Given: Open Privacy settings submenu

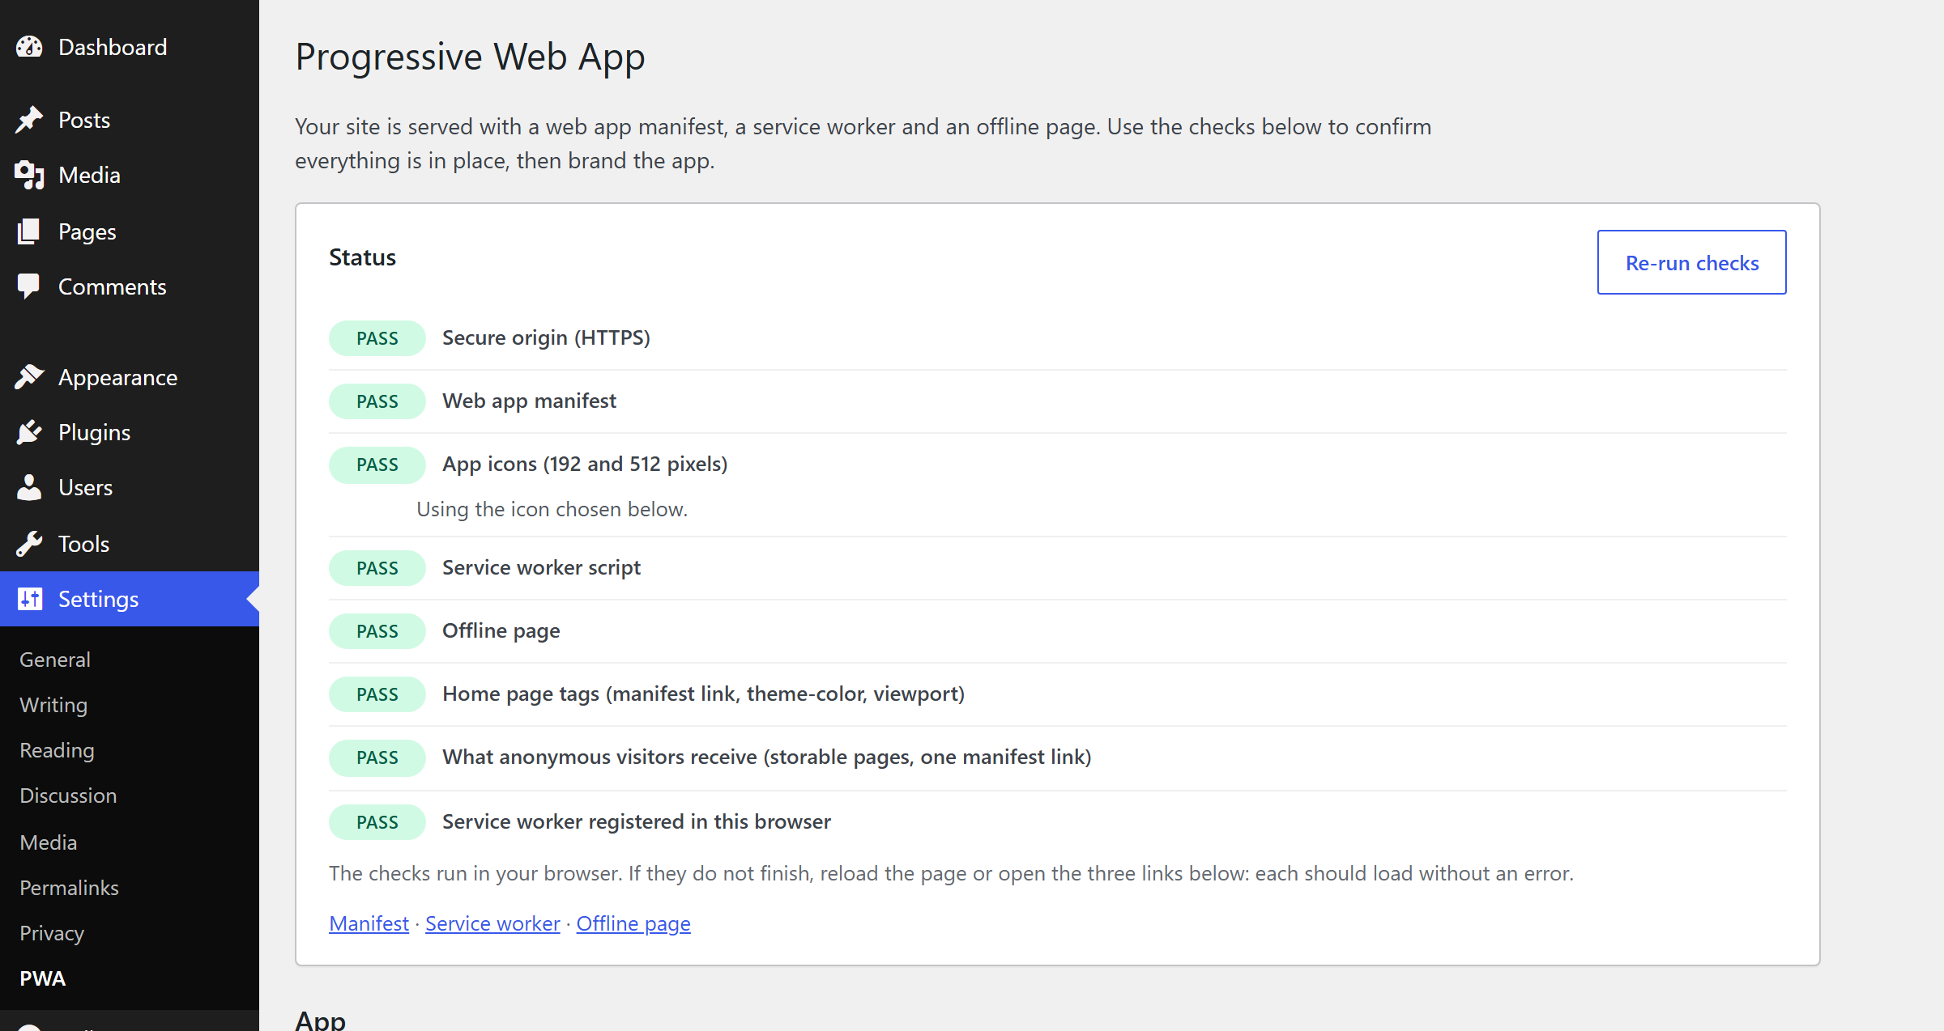Looking at the screenshot, I should [52, 933].
